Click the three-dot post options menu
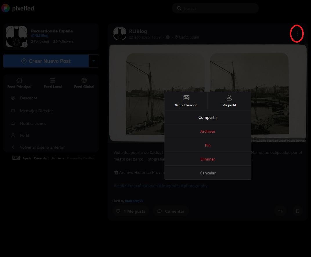 (297, 34)
